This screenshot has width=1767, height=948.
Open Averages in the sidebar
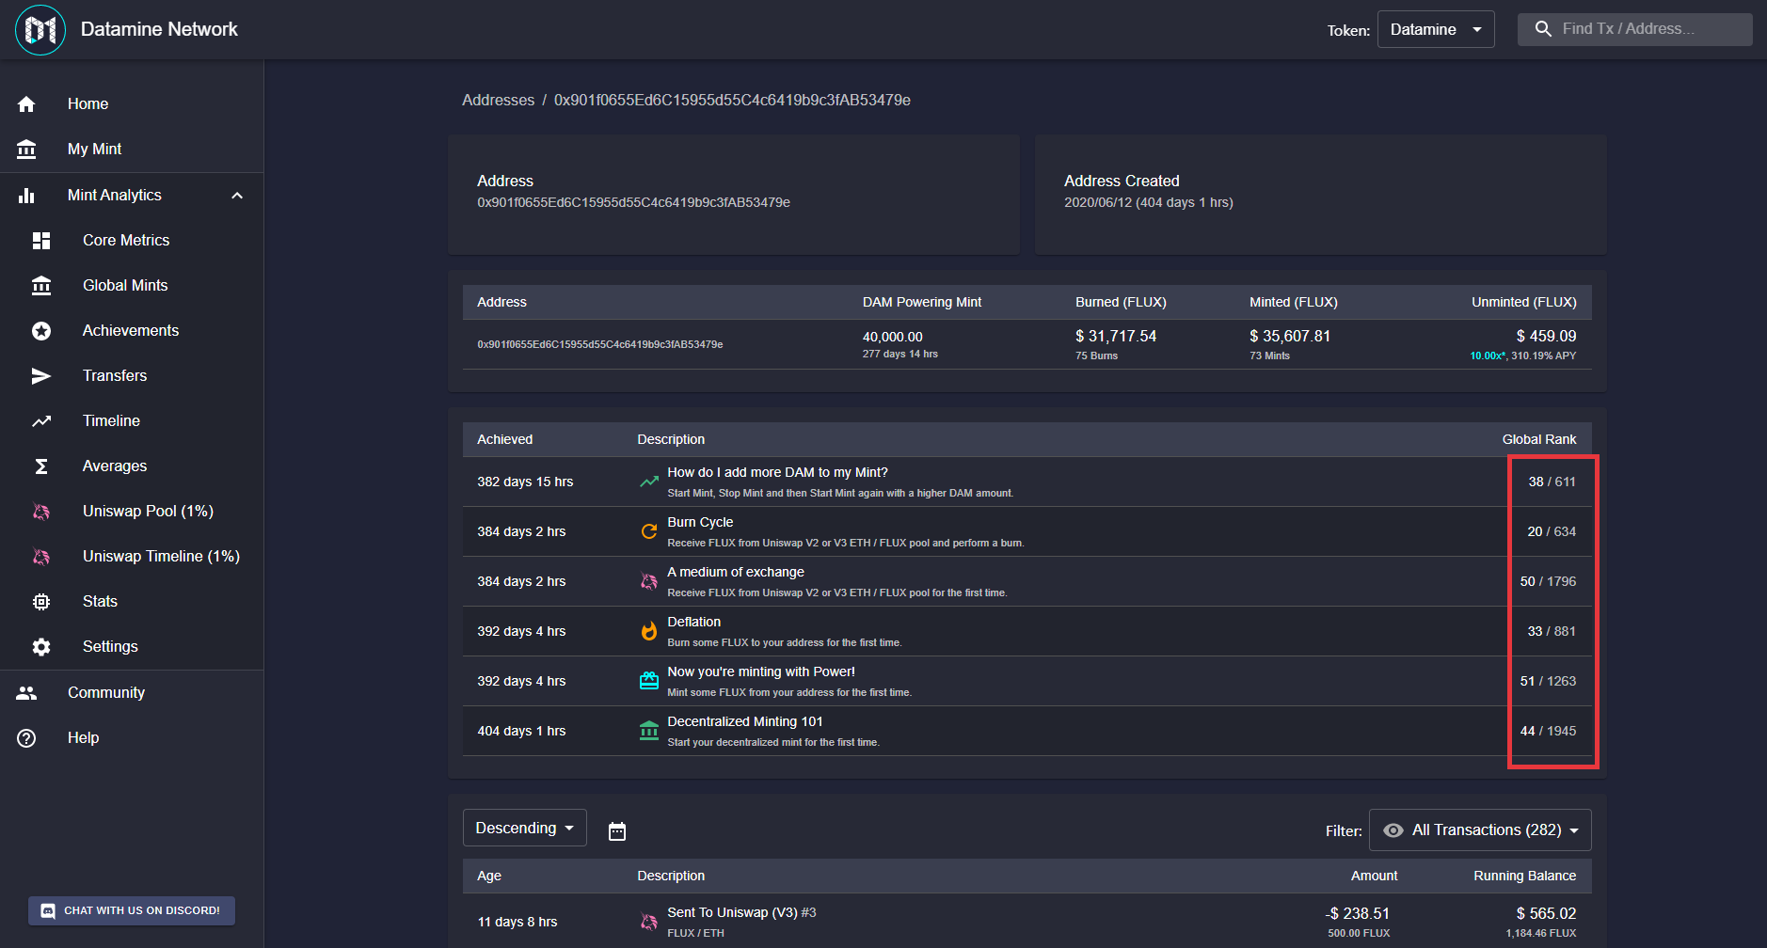(132, 466)
